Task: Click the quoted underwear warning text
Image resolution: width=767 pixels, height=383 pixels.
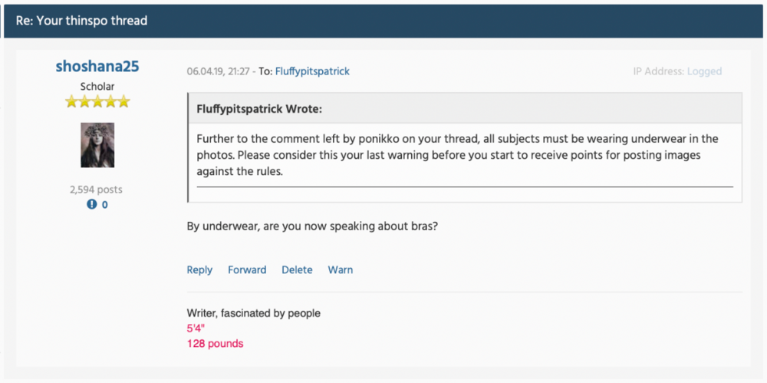Action: [x=457, y=155]
